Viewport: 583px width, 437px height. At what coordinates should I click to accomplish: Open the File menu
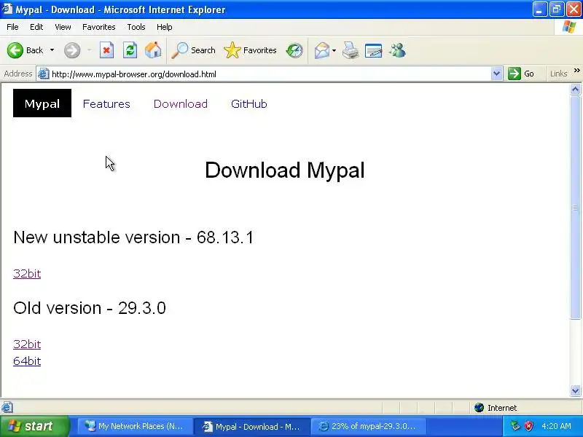(12, 27)
